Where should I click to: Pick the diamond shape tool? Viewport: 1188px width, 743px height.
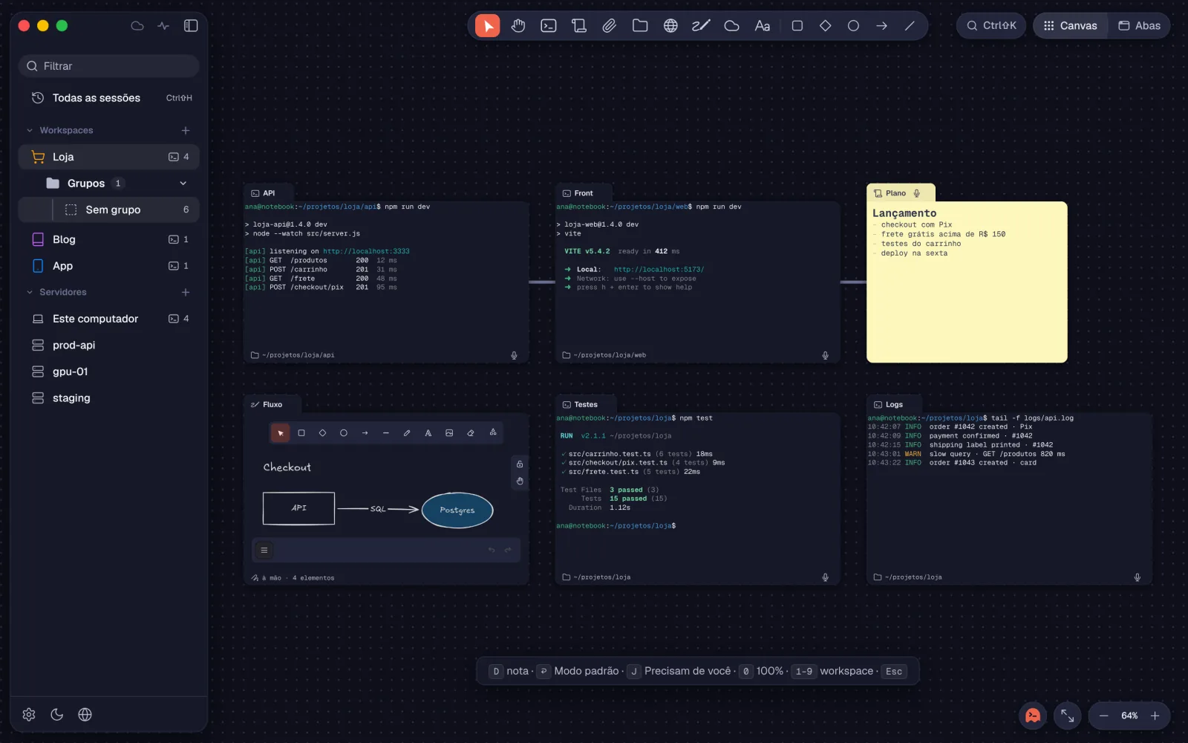pos(825,26)
